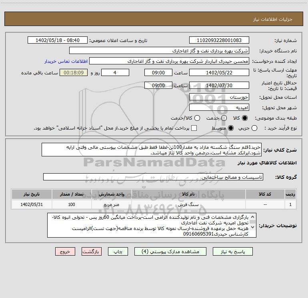Click the price validity time 09:00 field

(x=158, y=85)
